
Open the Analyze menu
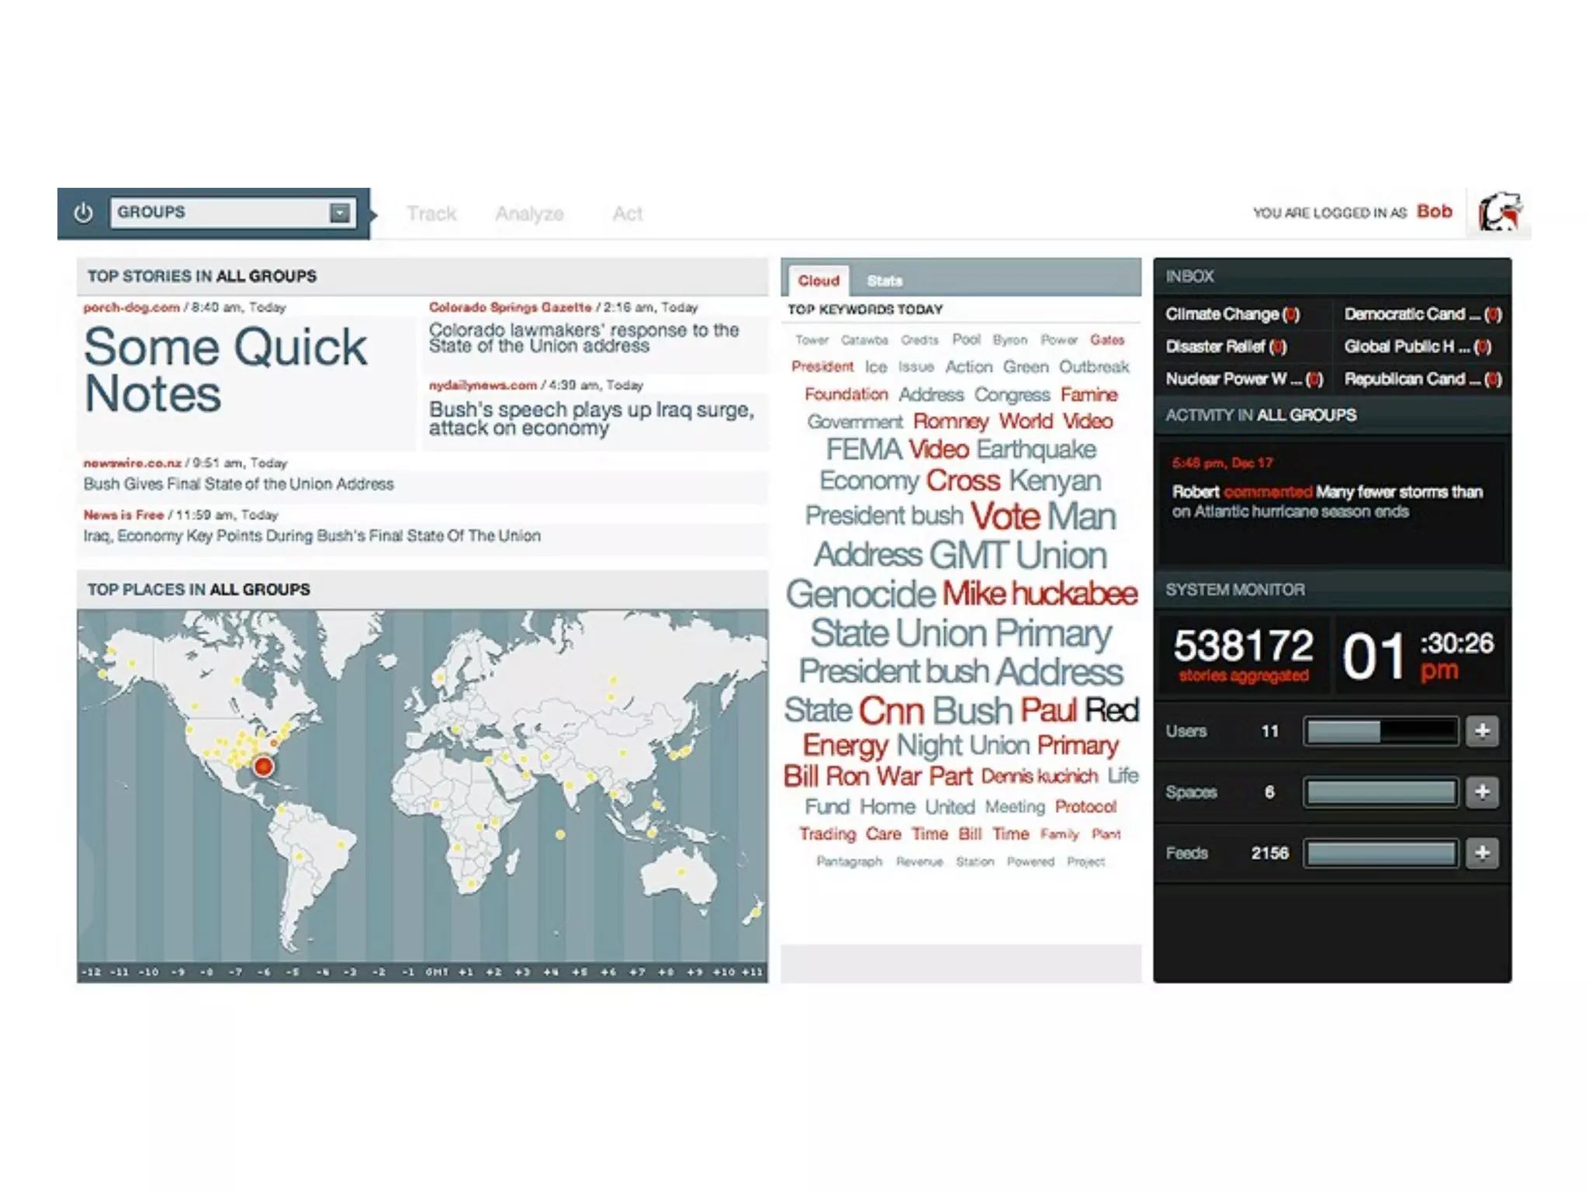(529, 213)
